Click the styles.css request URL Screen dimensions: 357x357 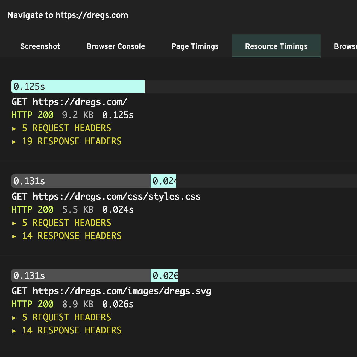click(106, 196)
